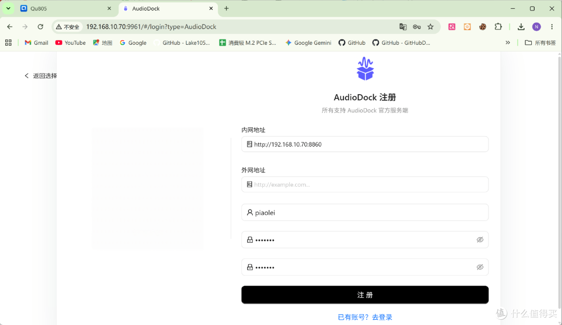Click the server icon in the 外网地址 field
562x325 pixels.
(249, 184)
